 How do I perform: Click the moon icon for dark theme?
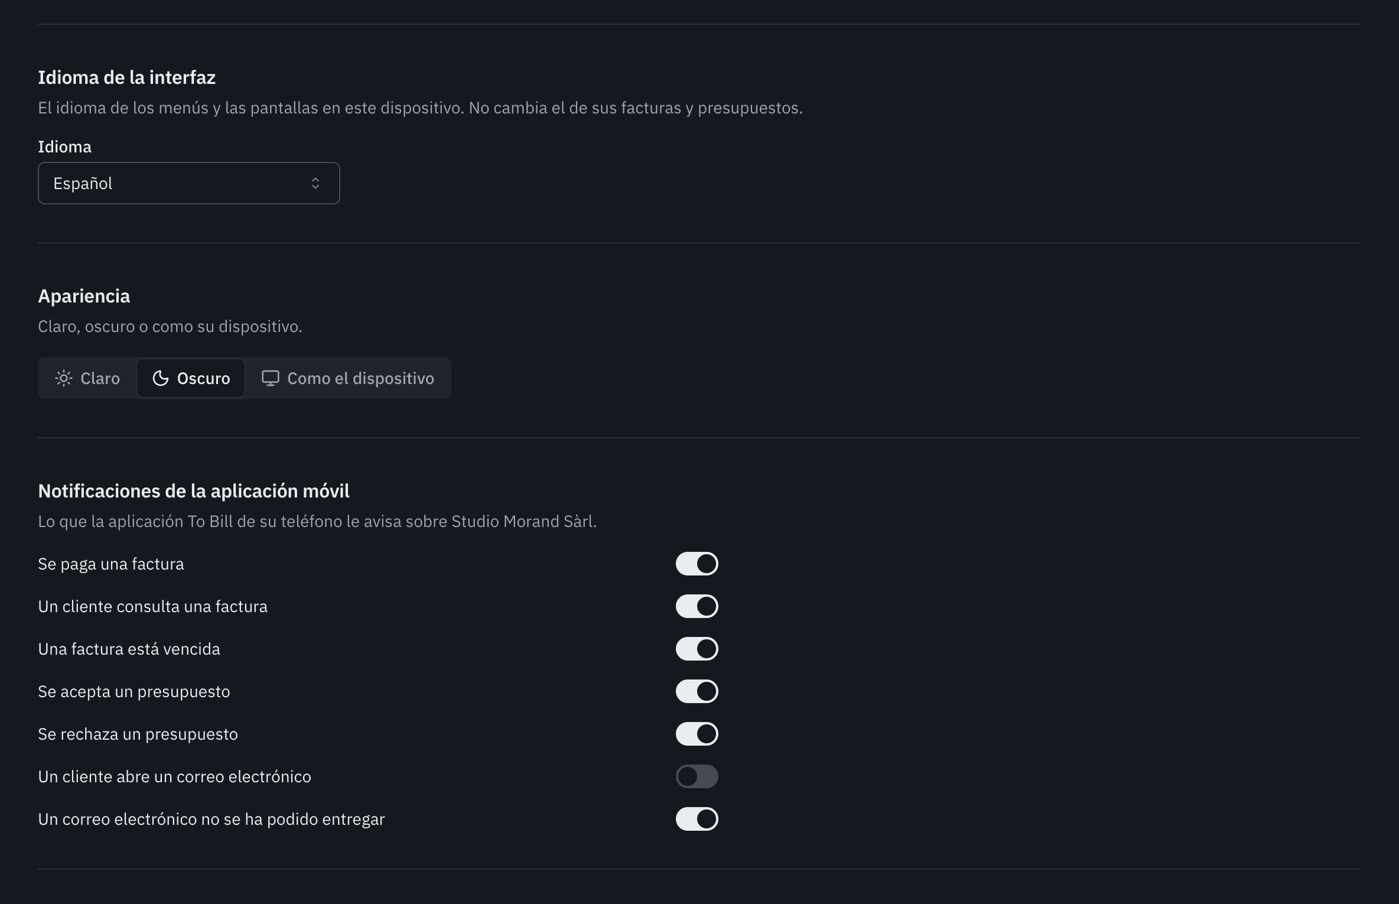[x=161, y=378]
